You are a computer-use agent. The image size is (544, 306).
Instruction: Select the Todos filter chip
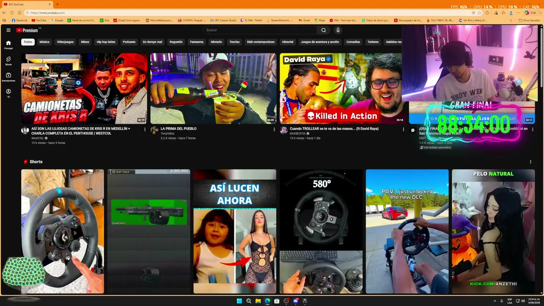pyautogui.click(x=28, y=42)
